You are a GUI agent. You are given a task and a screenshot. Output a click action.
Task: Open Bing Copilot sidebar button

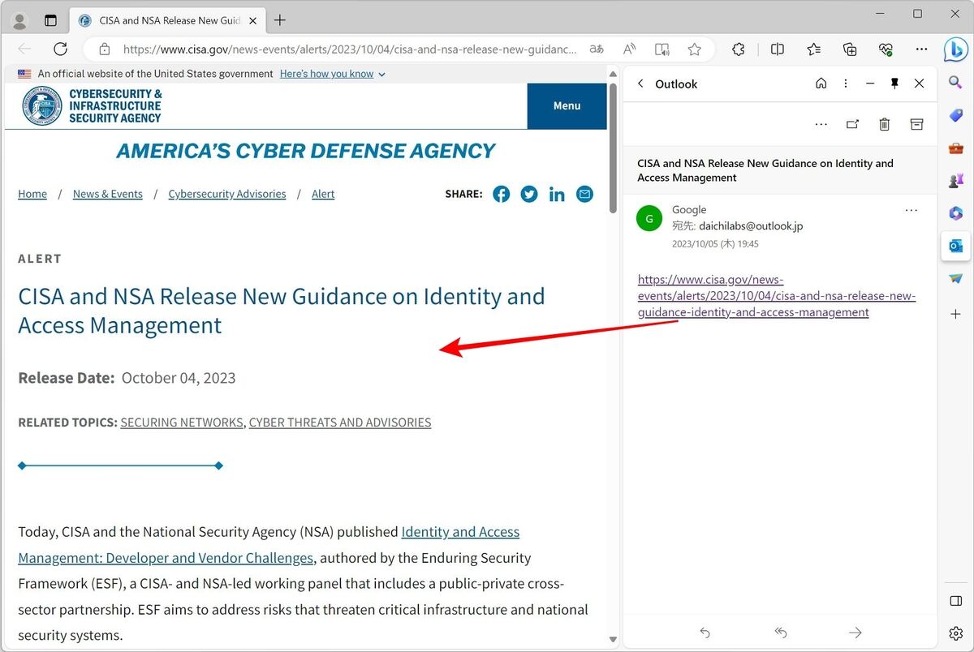coord(955,49)
